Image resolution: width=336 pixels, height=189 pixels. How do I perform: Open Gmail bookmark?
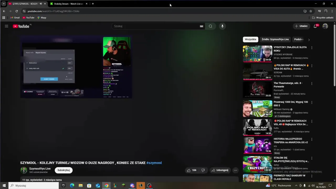pyautogui.click(x=15, y=18)
